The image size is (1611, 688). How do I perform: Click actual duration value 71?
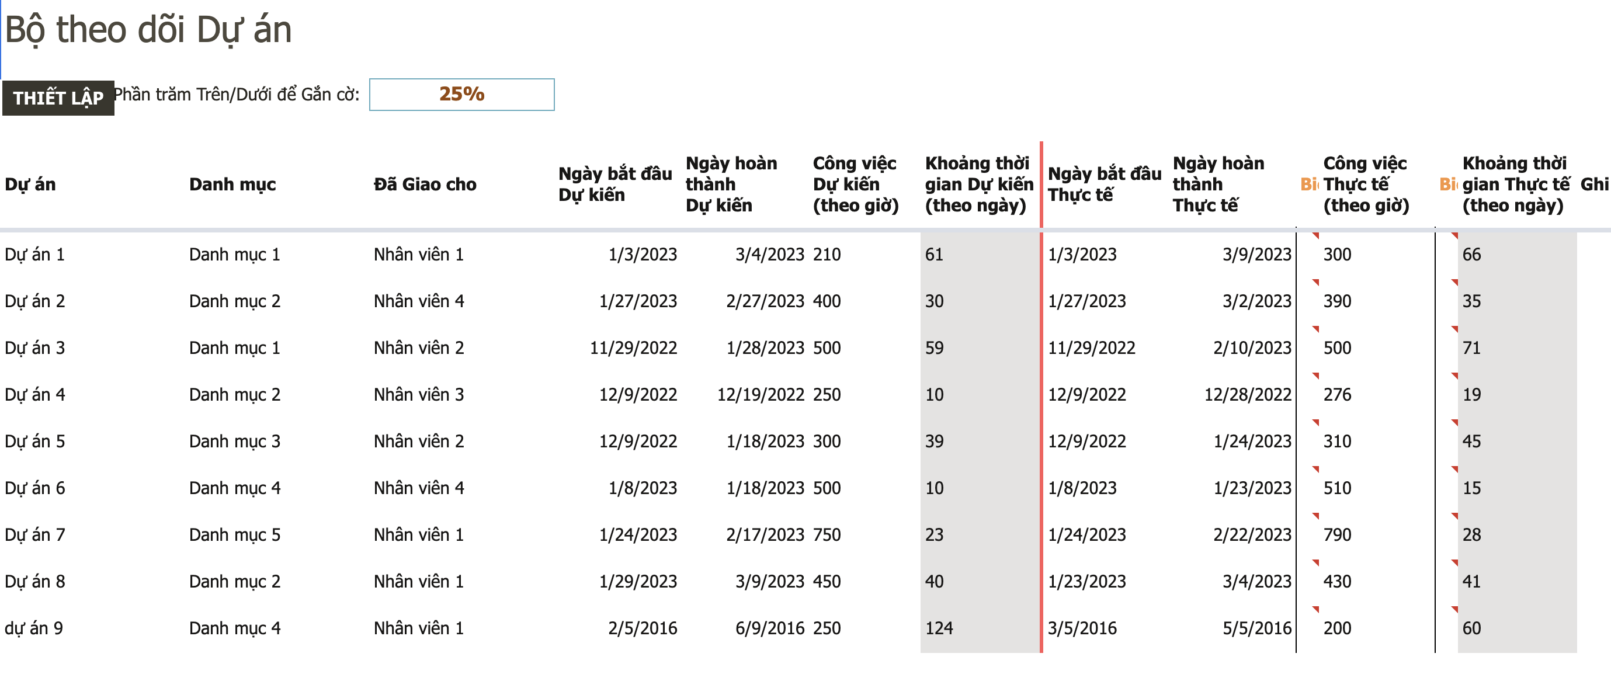(x=1471, y=348)
